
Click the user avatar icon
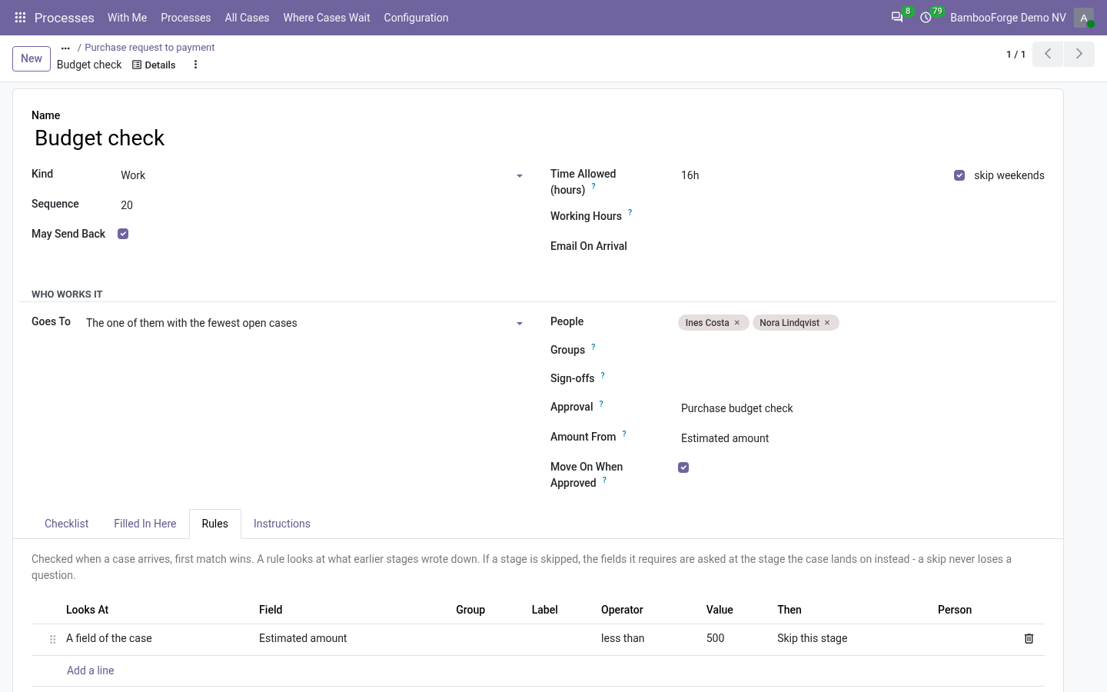(1084, 18)
